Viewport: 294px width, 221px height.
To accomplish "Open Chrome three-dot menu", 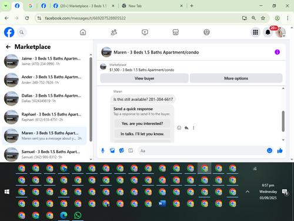I will (288, 18).
